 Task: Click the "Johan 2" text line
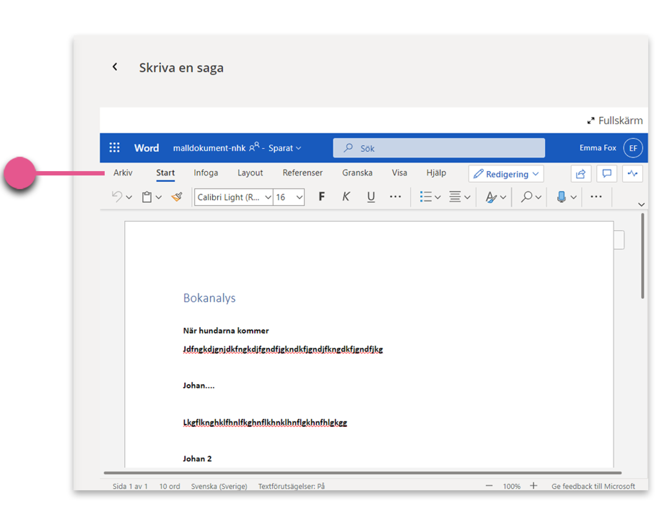197,459
